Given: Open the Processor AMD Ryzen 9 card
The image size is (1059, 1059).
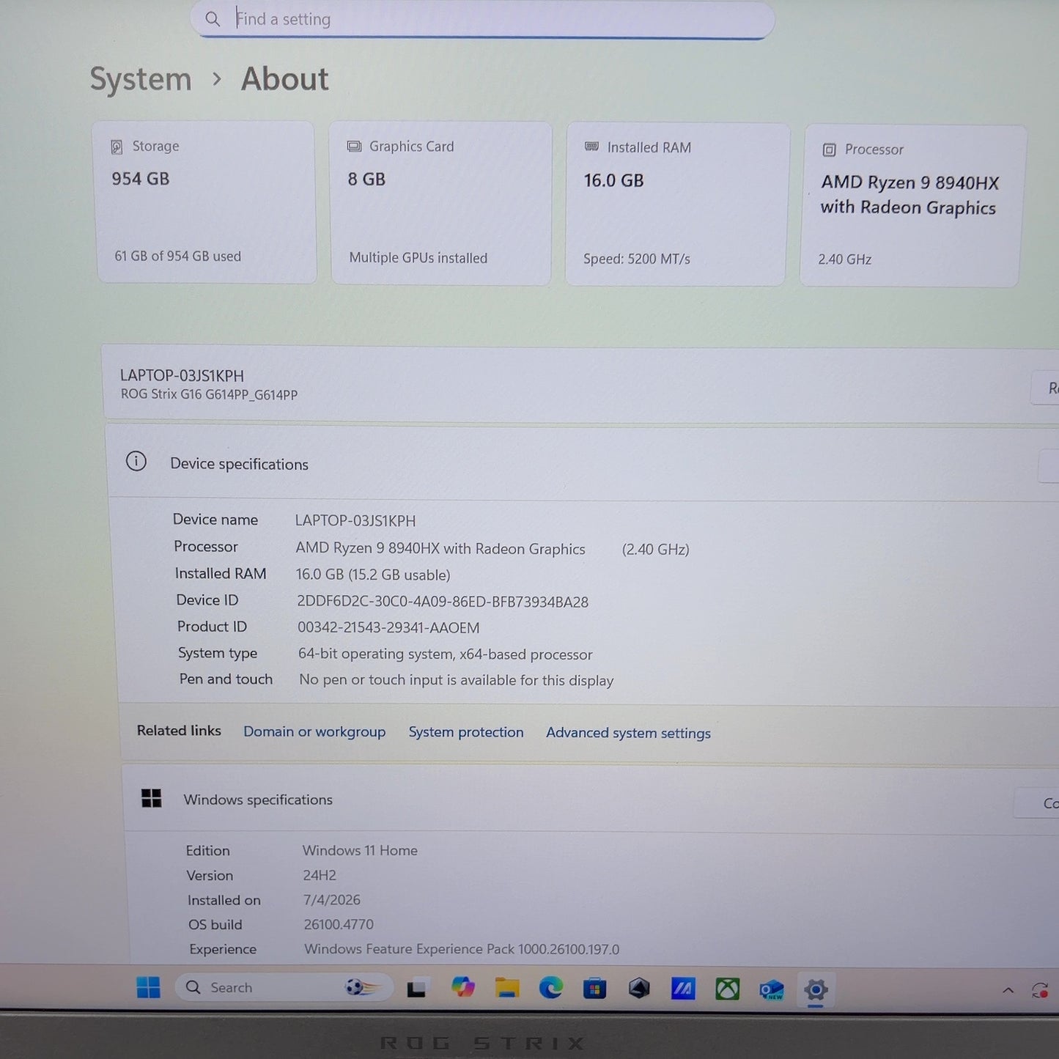Looking at the screenshot, I should (912, 206).
